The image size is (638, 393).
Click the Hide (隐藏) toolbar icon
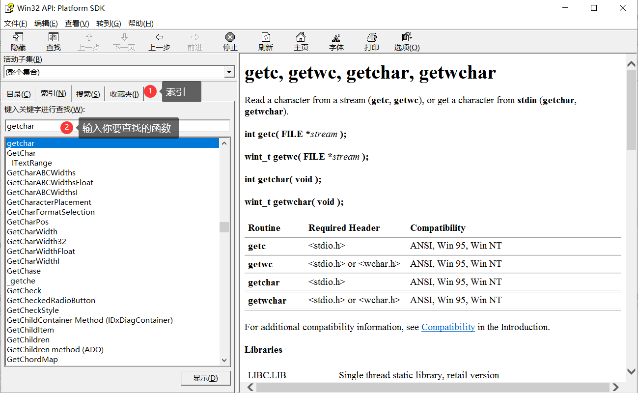point(18,37)
